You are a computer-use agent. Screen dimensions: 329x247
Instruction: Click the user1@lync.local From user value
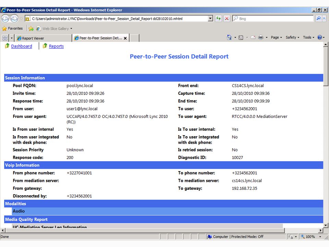[x=82, y=109]
